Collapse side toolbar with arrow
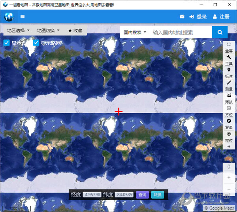237x212 pixels. [229, 146]
